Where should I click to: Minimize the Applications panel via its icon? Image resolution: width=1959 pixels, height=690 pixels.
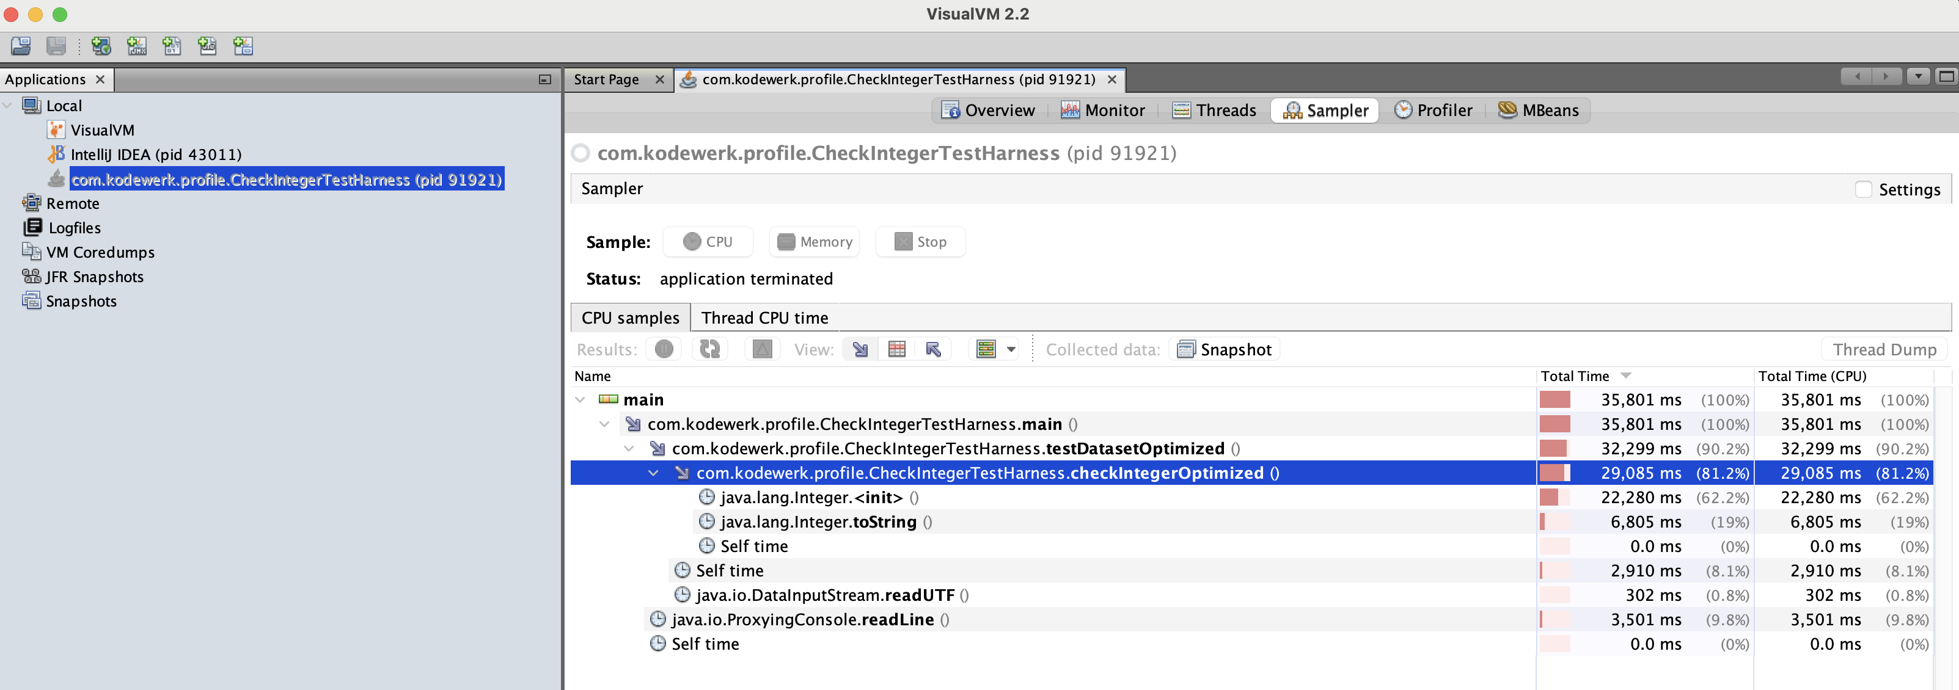click(544, 79)
